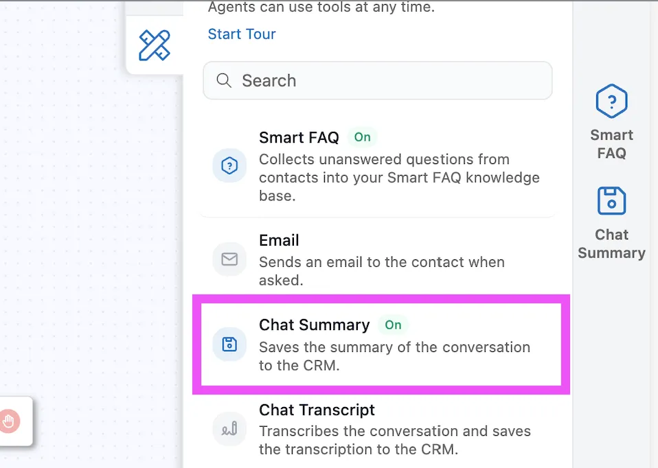Image resolution: width=658 pixels, height=468 pixels.
Task: Click the Chat Summary text label in the right sidebar
Action: [611, 244]
